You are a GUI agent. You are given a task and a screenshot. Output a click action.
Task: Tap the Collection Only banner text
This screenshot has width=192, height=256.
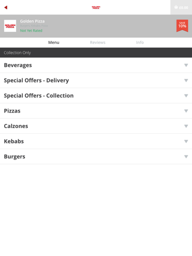coord(17,53)
